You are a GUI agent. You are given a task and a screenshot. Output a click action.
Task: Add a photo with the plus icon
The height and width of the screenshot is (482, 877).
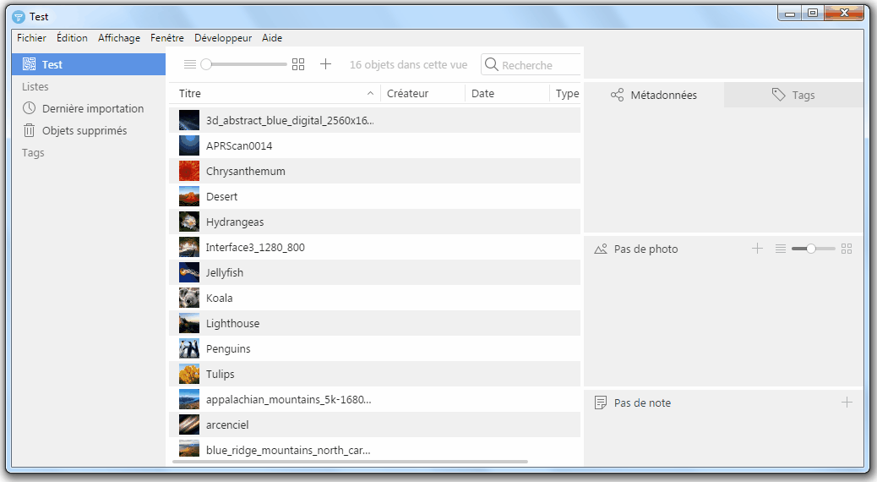click(757, 249)
